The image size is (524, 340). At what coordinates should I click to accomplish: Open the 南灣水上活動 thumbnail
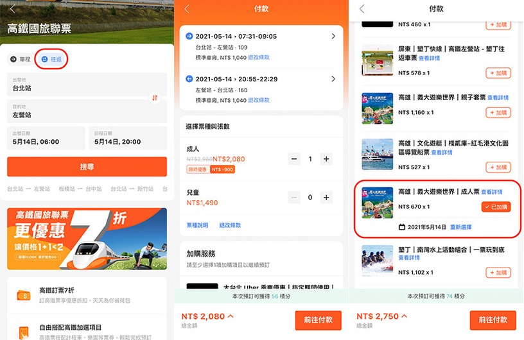[x=378, y=261]
